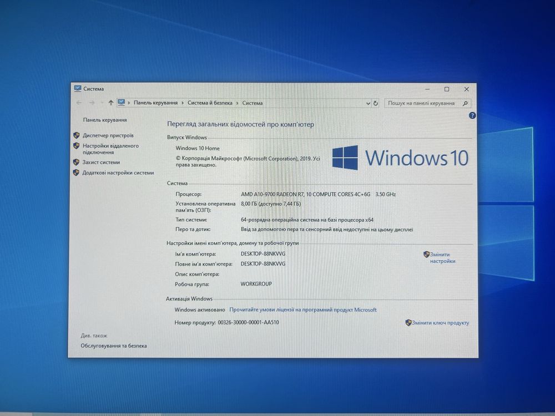
Task: Open help with question mark icon
Action: click(472, 115)
